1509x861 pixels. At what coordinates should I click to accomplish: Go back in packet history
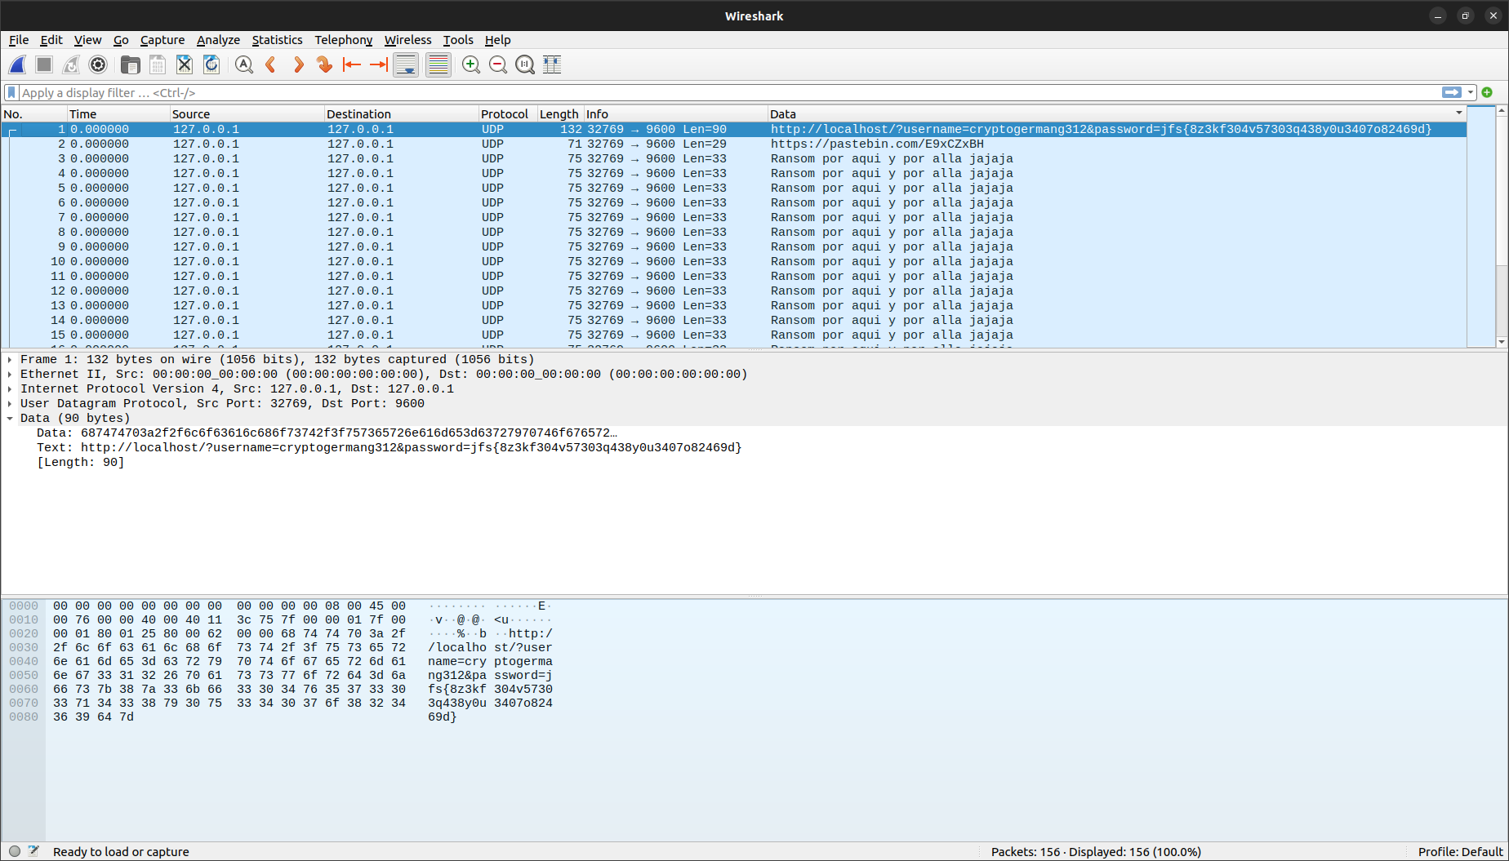pos(271,64)
